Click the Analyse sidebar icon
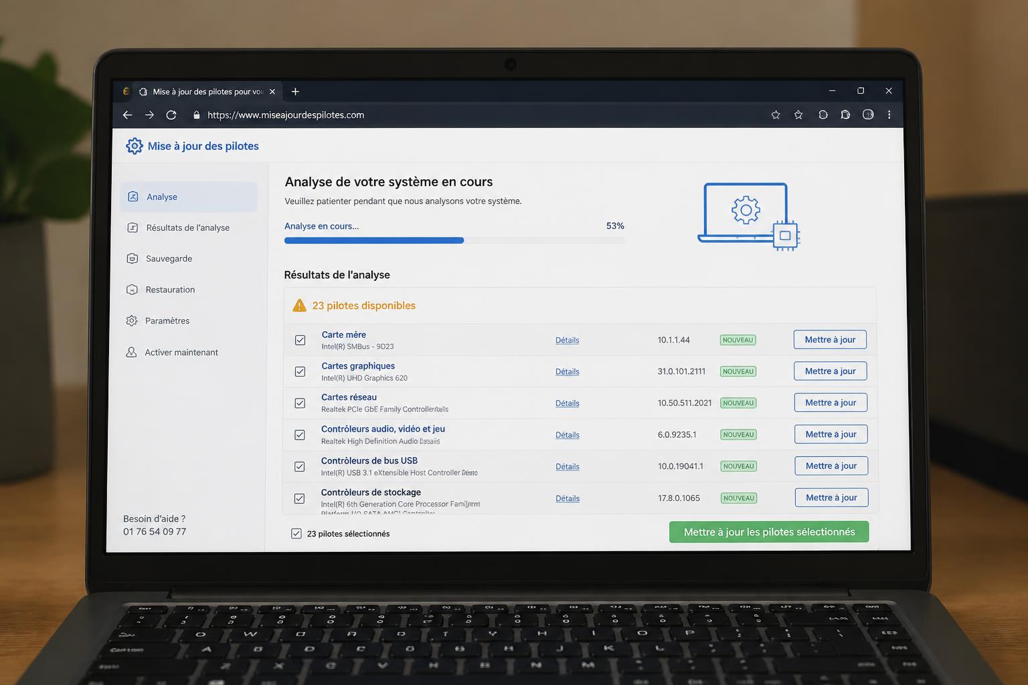1028x685 pixels. tap(133, 197)
